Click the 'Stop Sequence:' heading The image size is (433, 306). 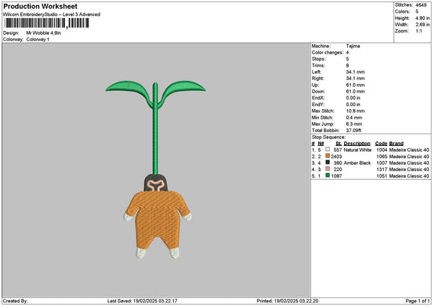[x=328, y=137]
